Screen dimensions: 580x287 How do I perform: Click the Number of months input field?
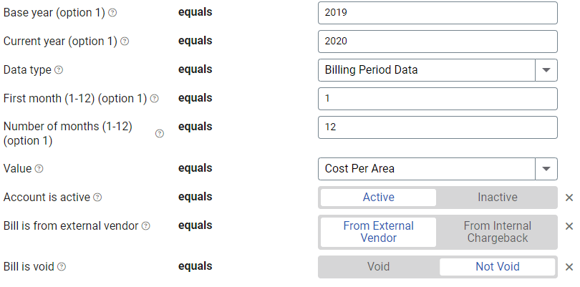(438, 127)
